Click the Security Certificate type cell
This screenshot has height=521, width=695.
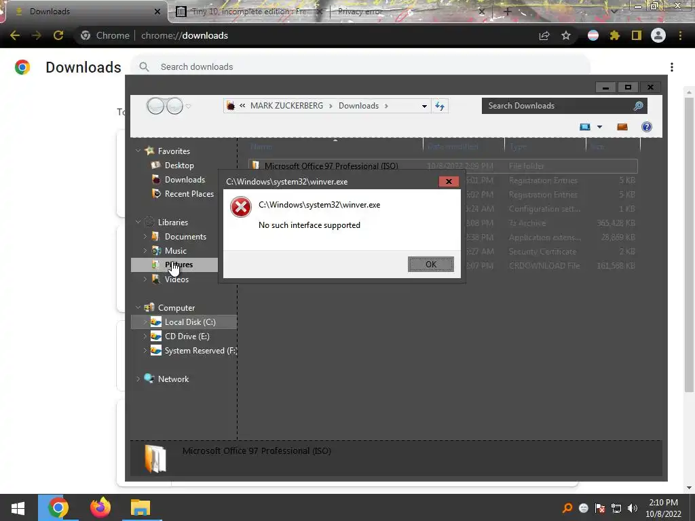click(x=542, y=252)
